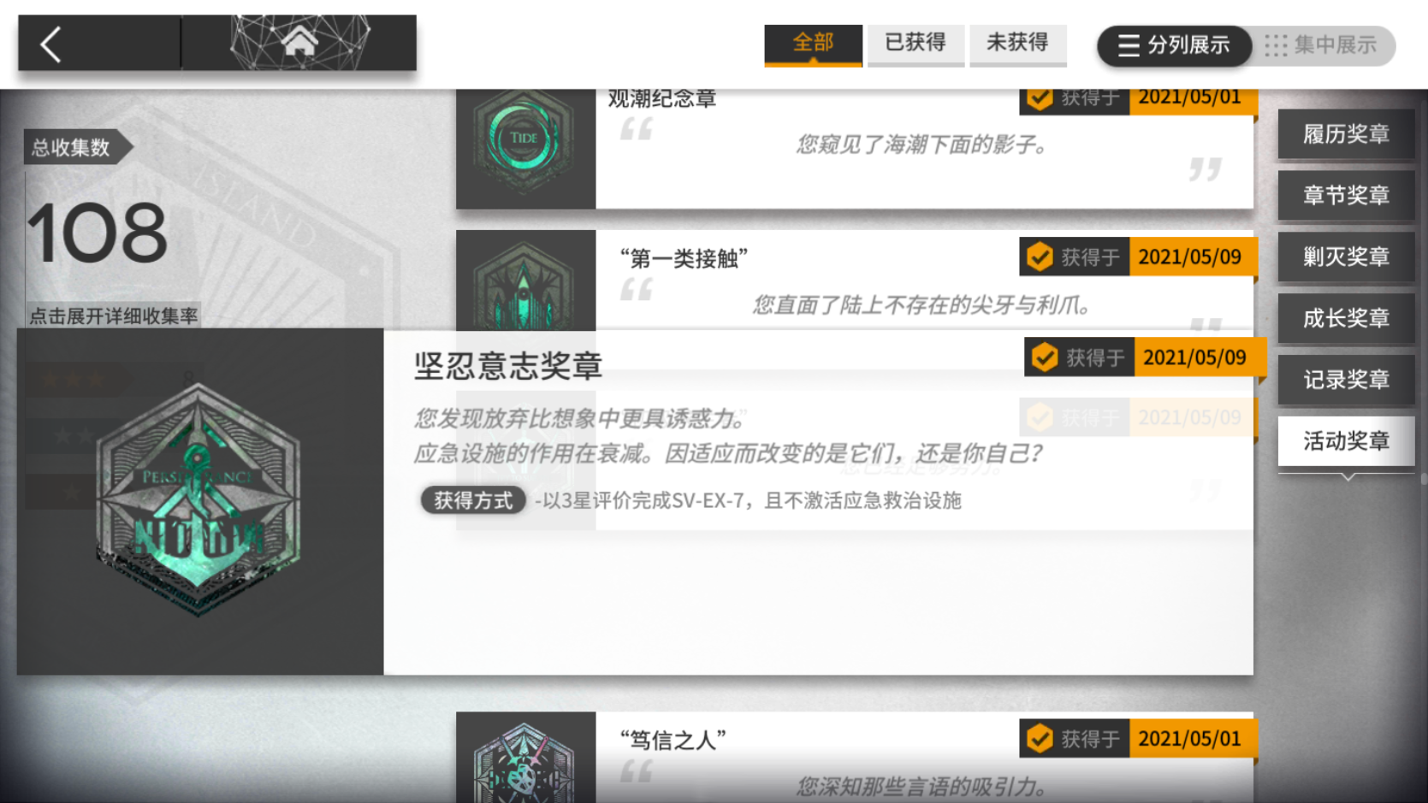Go to home via house icon
This screenshot has width=1428, height=803.
[x=299, y=41]
